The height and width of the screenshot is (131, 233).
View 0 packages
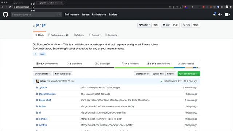point(103,64)
